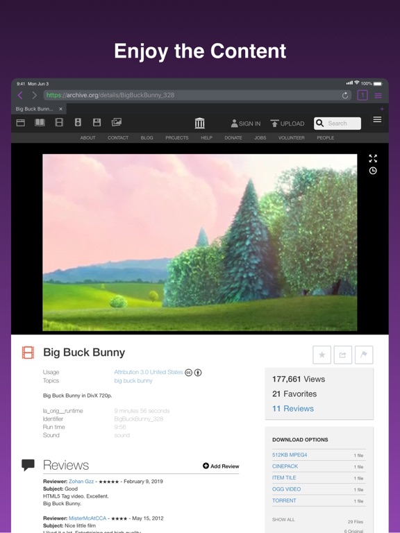Open BLOG menu item
Screen dimensions: 400x533
pos(147,137)
